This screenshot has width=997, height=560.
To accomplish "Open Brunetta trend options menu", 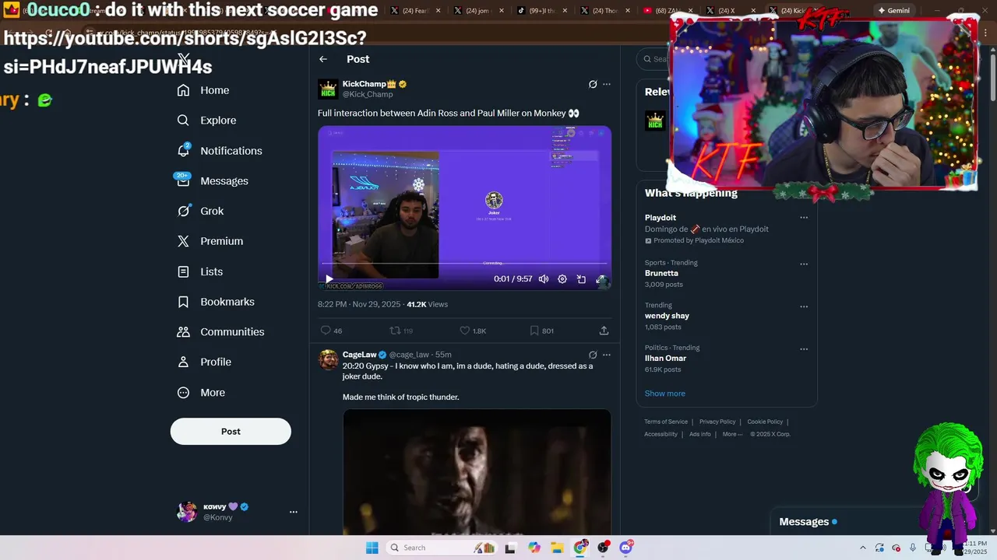I will 804,264.
